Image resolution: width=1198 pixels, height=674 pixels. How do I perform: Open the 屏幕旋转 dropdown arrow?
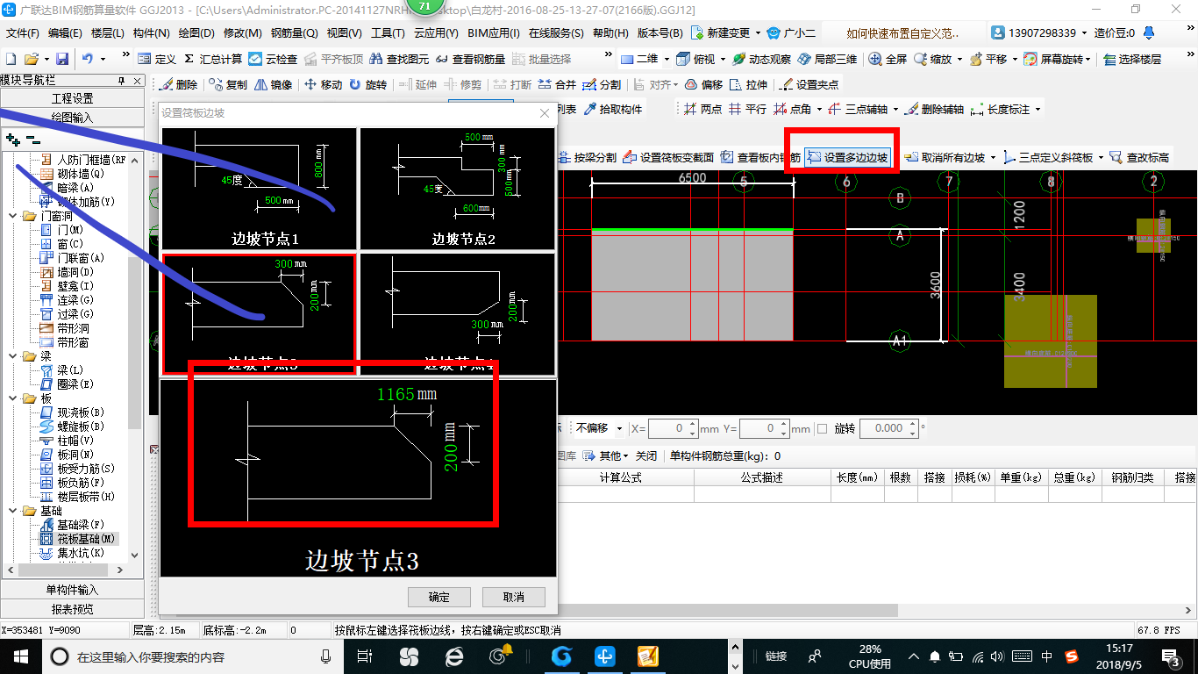[x=1088, y=59]
